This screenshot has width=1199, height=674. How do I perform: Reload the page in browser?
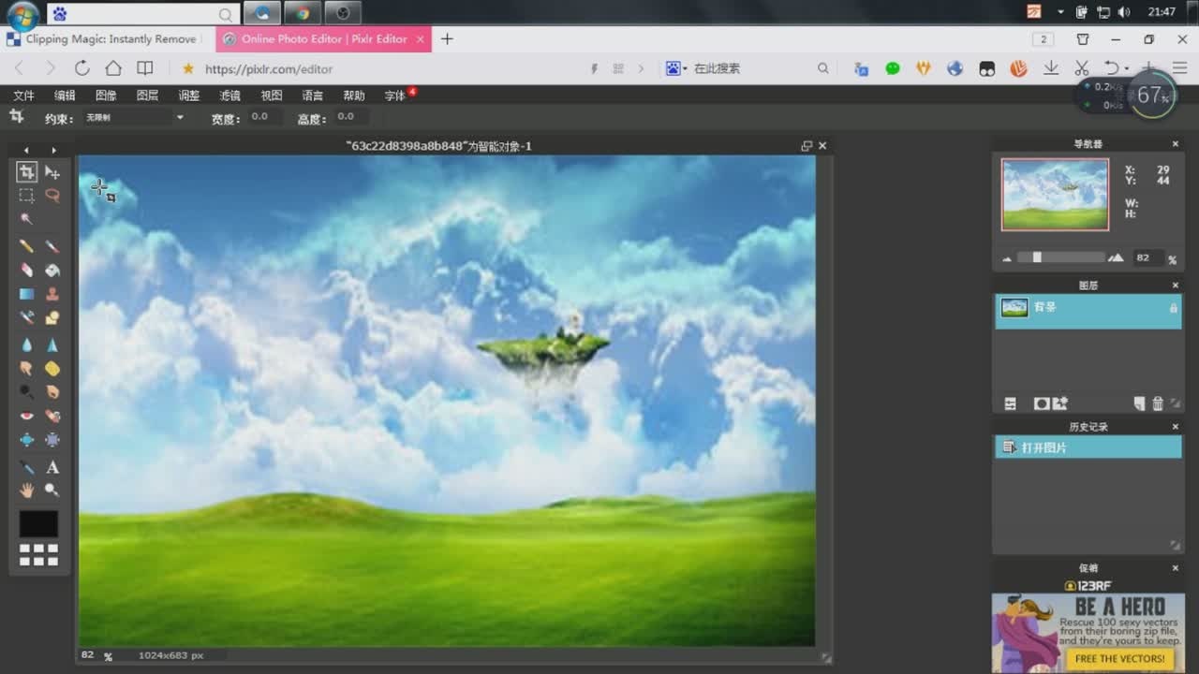point(81,68)
